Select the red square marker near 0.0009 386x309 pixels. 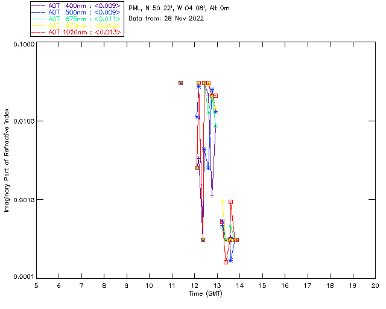[230, 202]
